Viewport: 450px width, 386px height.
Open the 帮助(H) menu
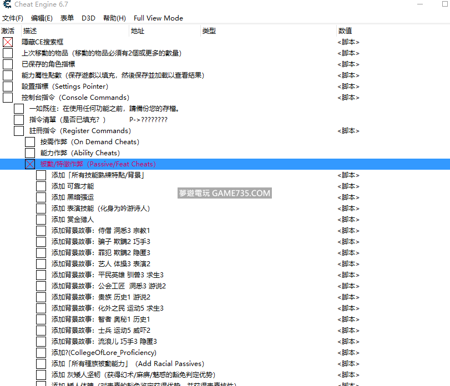(114, 18)
